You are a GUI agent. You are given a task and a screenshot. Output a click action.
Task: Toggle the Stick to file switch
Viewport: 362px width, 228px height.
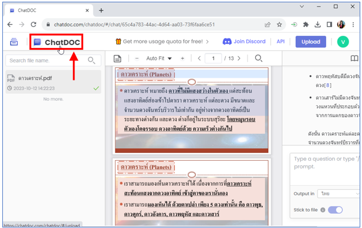pos(335,210)
